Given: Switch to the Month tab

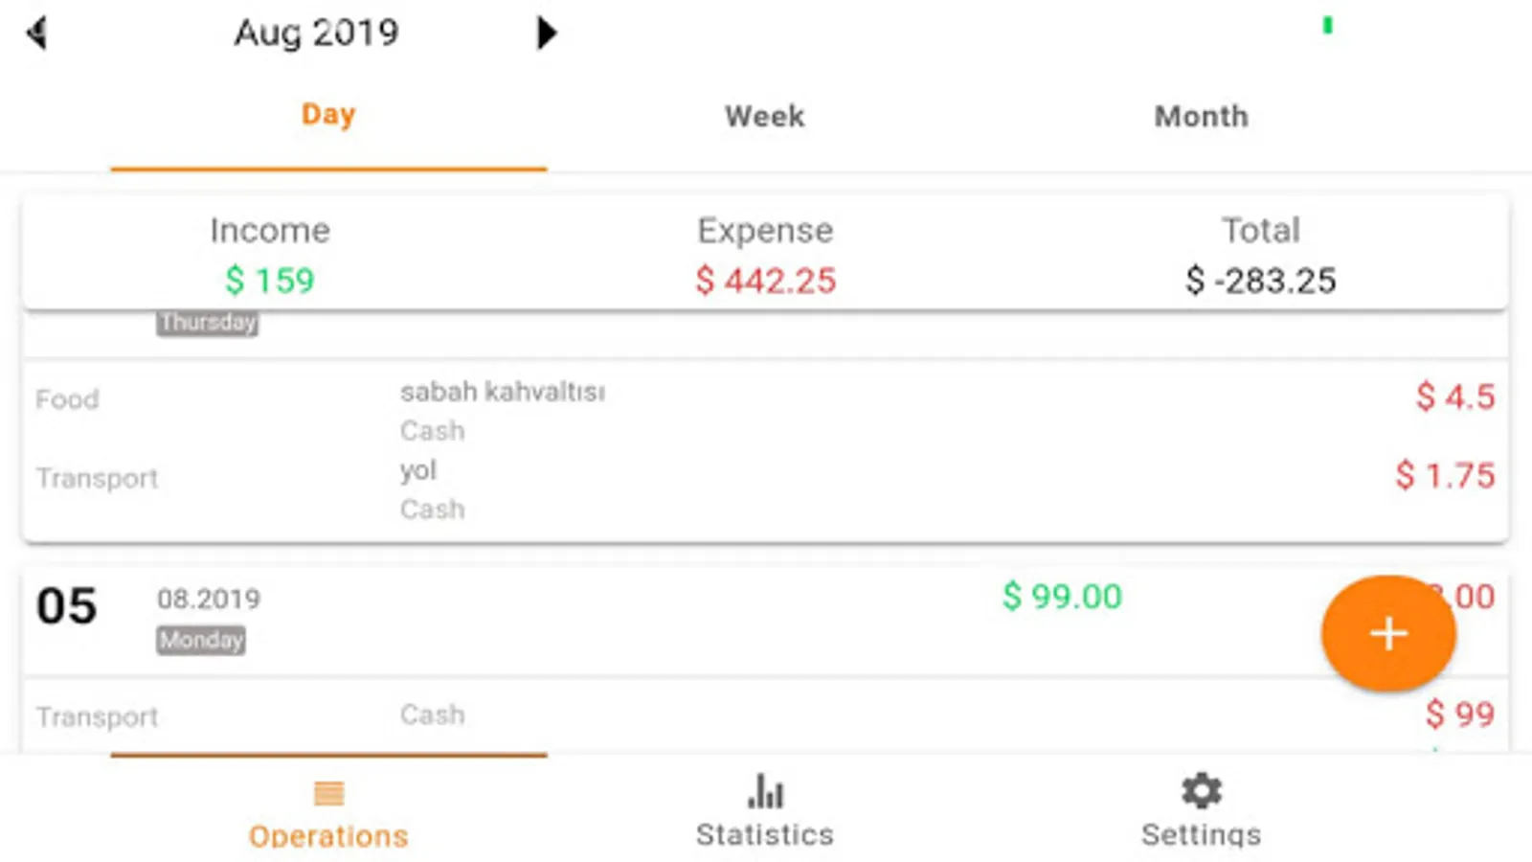Looking at the screenshot, I should click(x=1201, y=117).
